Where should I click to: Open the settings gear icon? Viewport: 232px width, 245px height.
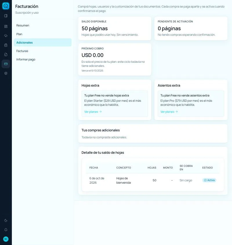tap(6, 73)
